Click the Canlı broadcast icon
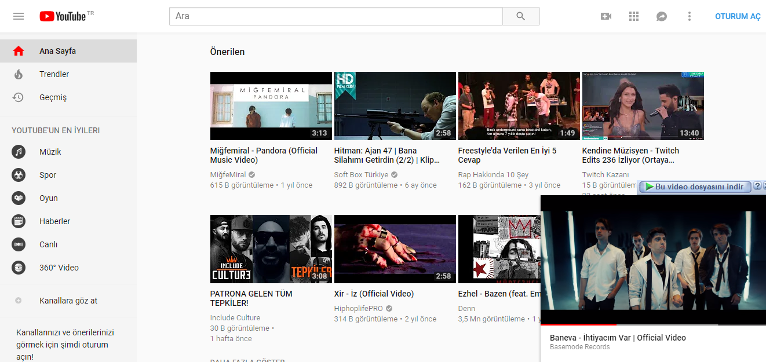 pyautogui.click(x=19, y=244)
